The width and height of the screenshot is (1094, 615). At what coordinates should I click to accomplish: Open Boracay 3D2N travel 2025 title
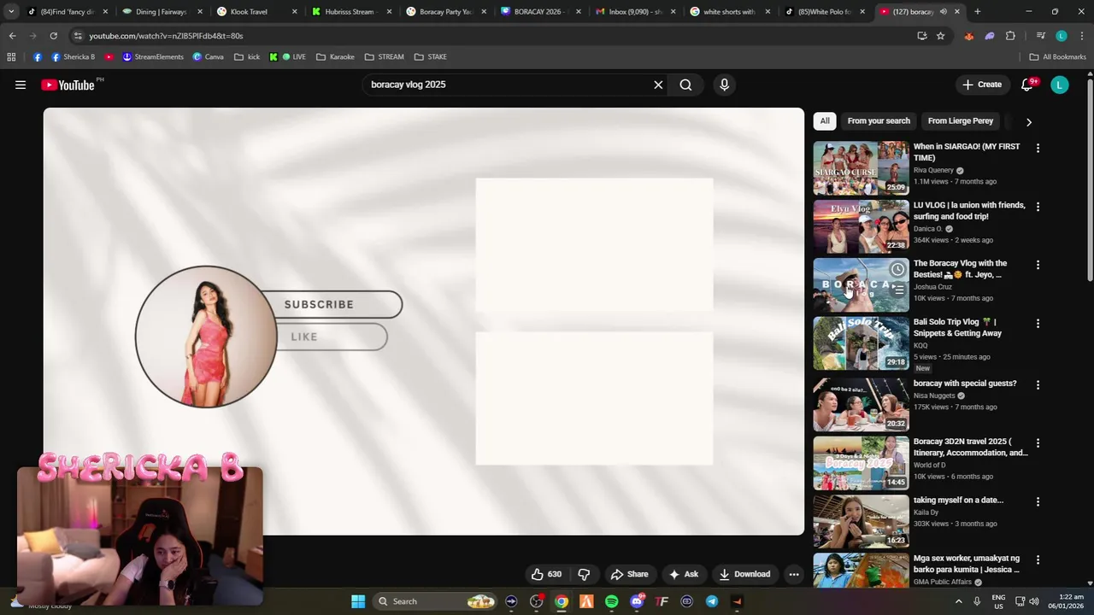click(x=970, y=448)
